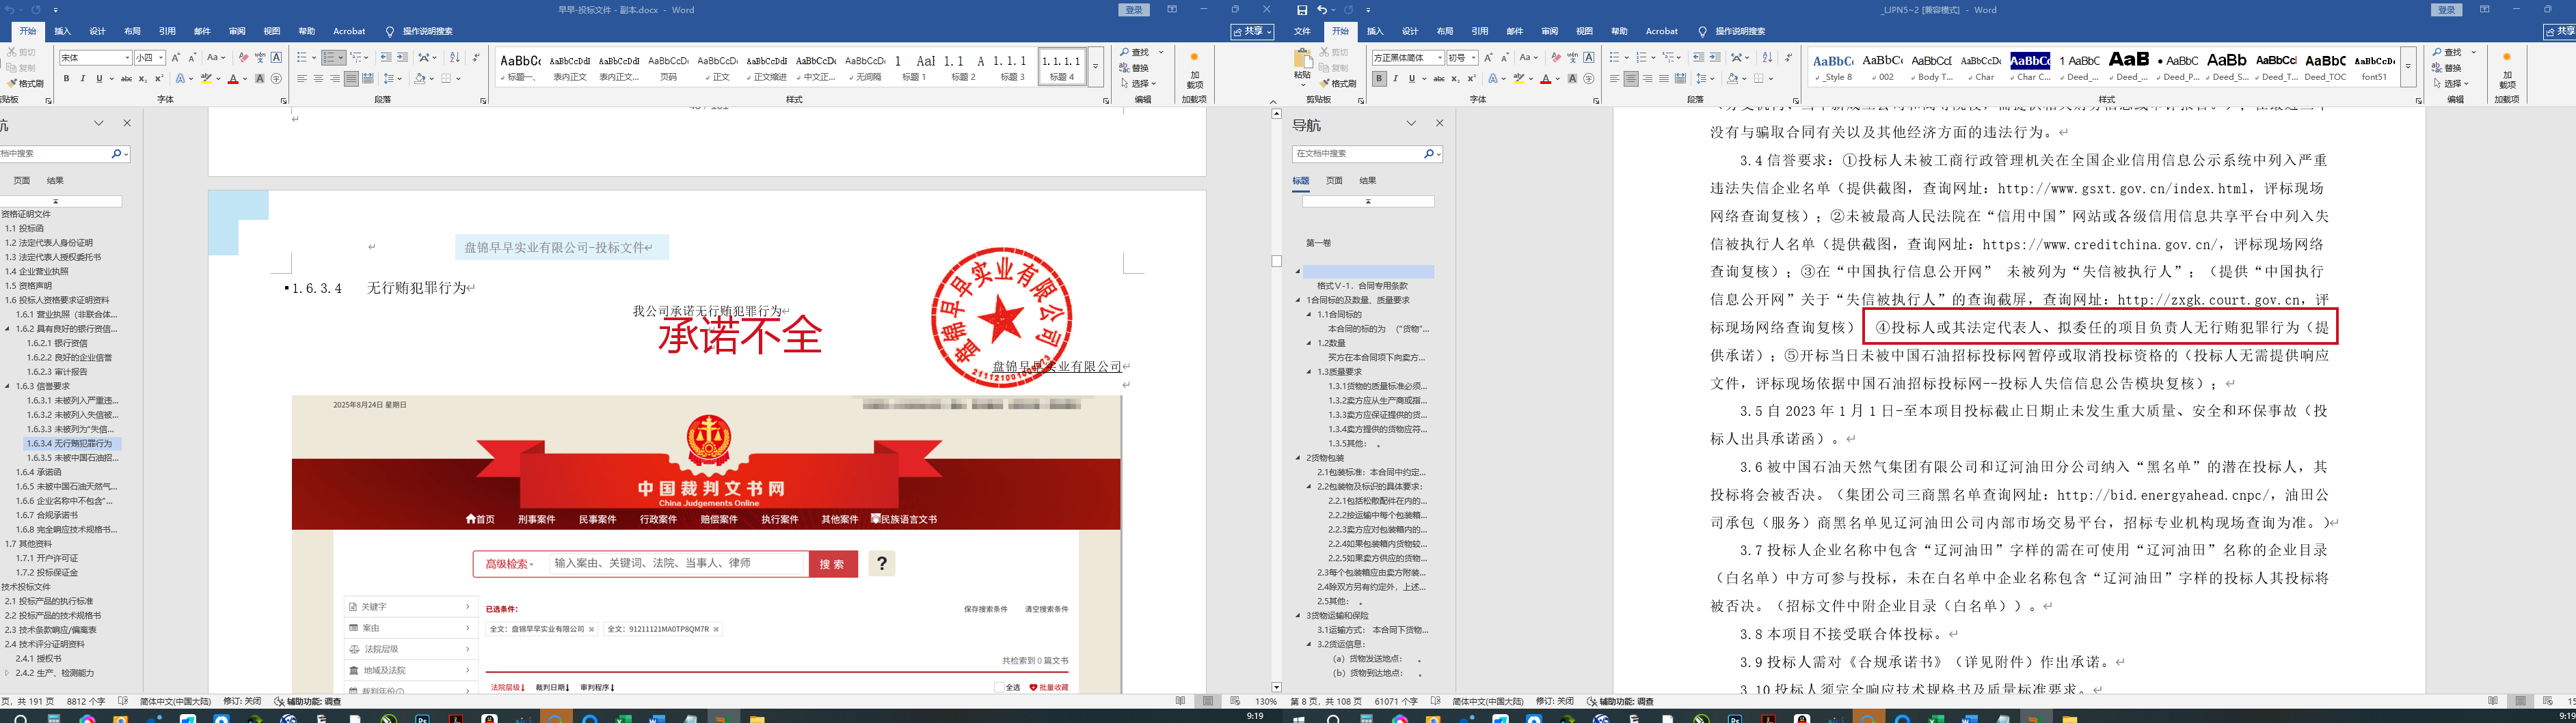Toggle italic in the left Word window

coord(83,78)
